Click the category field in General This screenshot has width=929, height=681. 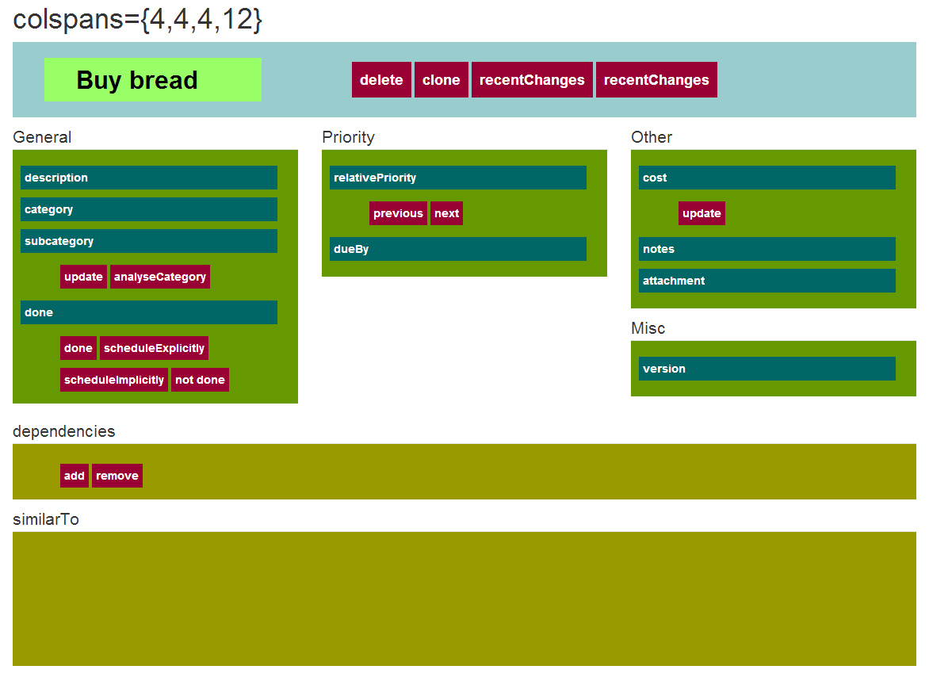click(149, 209)
